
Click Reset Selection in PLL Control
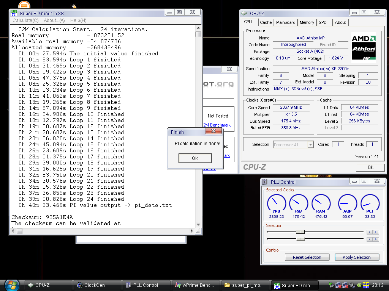(307, 257)
